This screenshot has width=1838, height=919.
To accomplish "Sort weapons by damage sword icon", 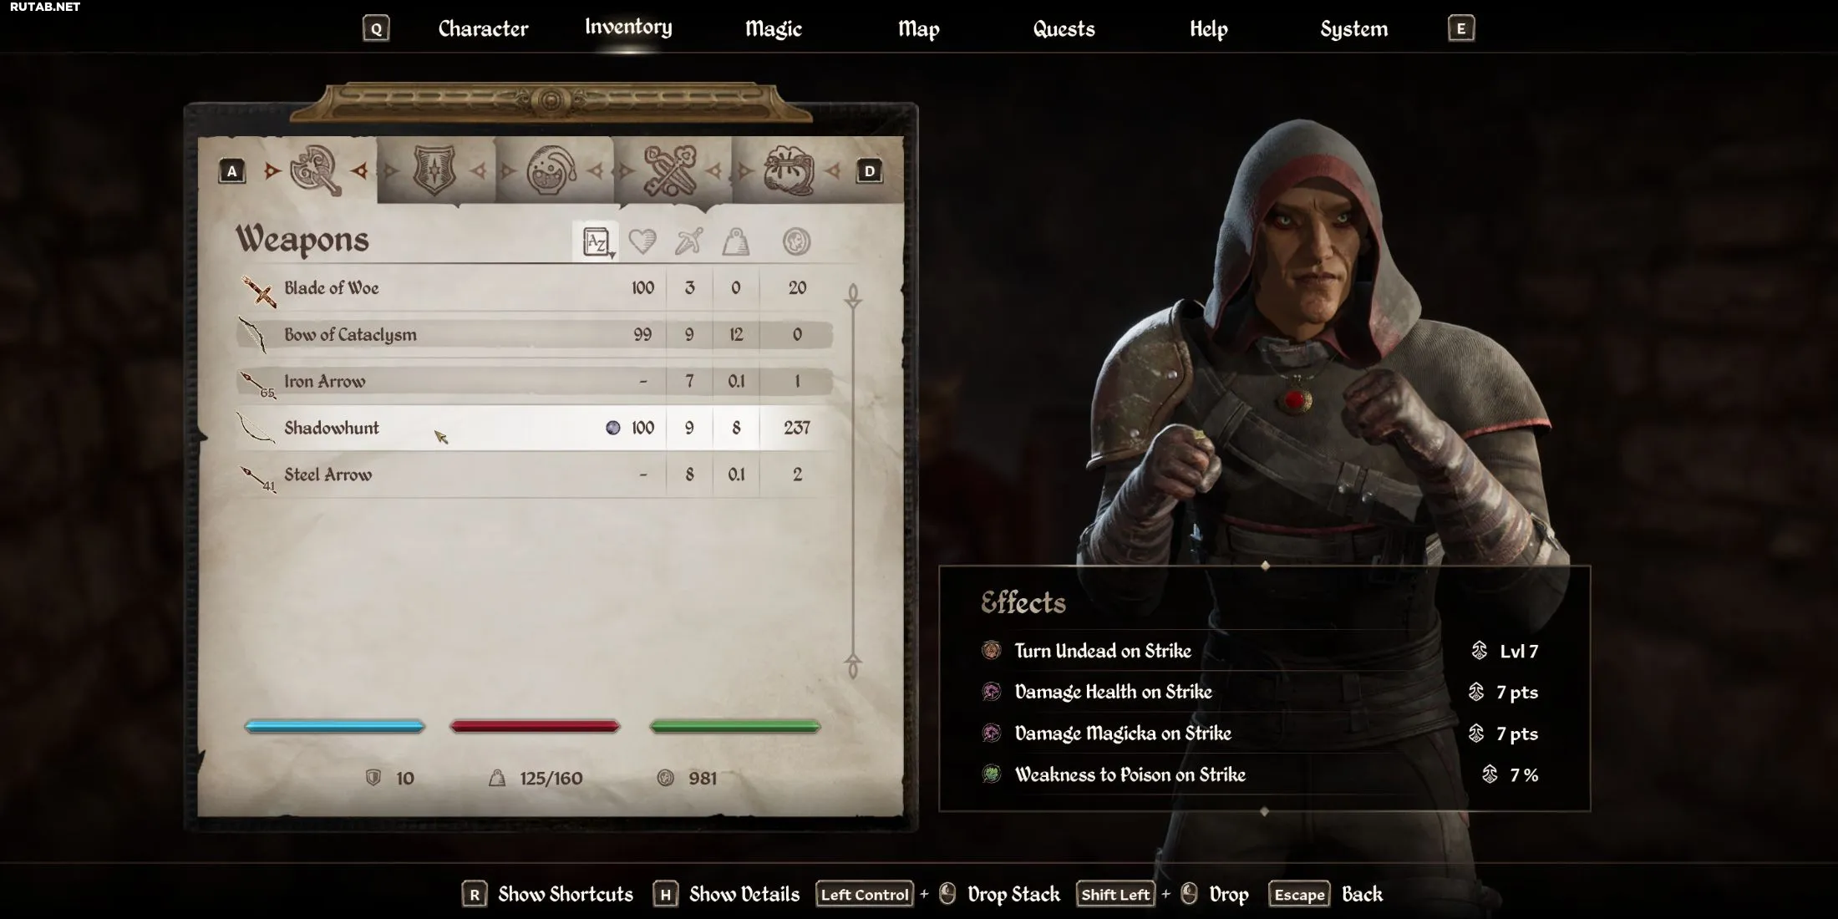I will click(688, 242).
